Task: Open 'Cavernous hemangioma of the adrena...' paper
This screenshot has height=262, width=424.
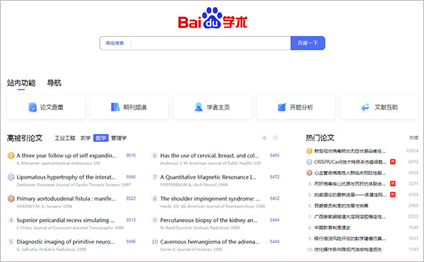Action: coord(210,242)
